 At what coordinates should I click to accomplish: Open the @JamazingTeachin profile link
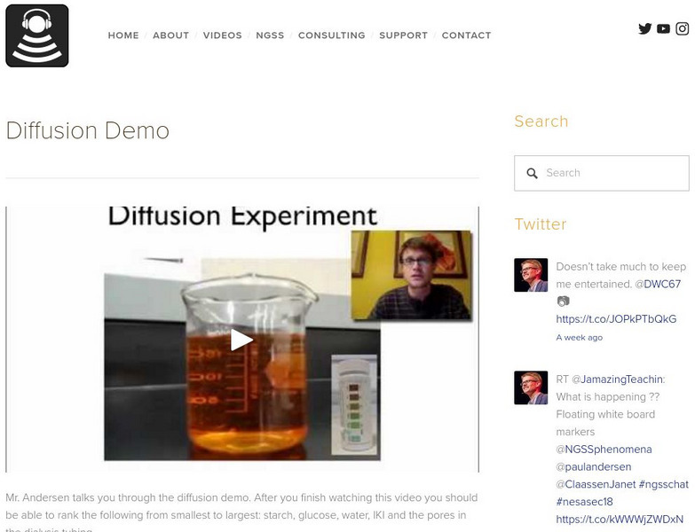click(x=619, y=379)
